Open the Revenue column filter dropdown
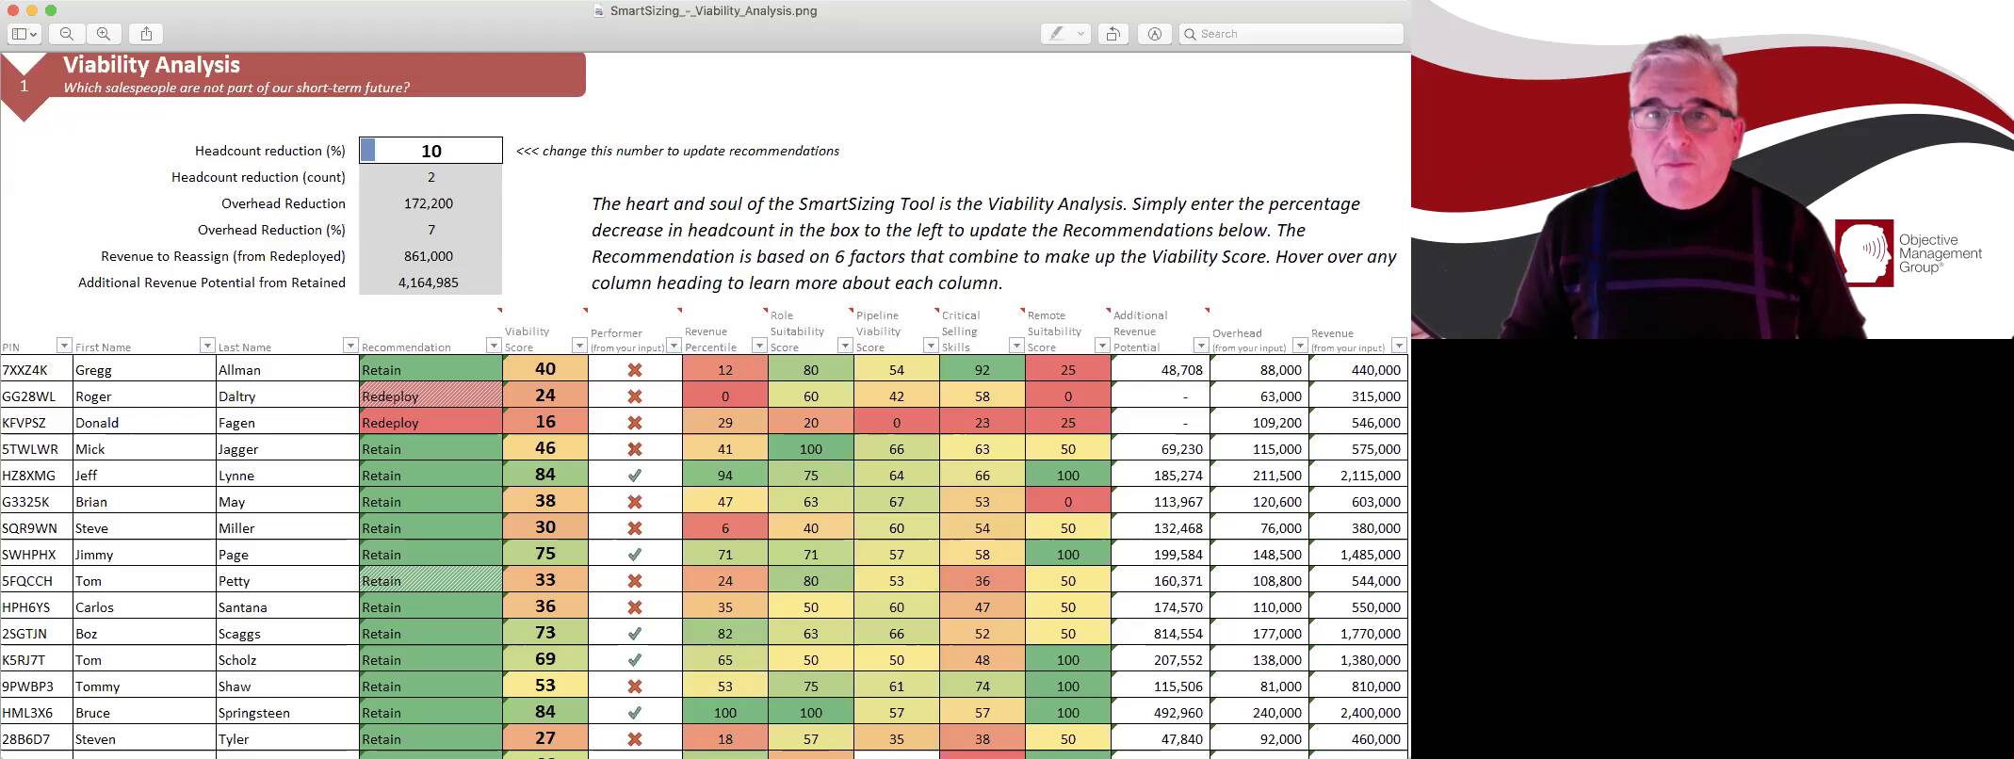 pyautogui.click(x=1399, y=346)
